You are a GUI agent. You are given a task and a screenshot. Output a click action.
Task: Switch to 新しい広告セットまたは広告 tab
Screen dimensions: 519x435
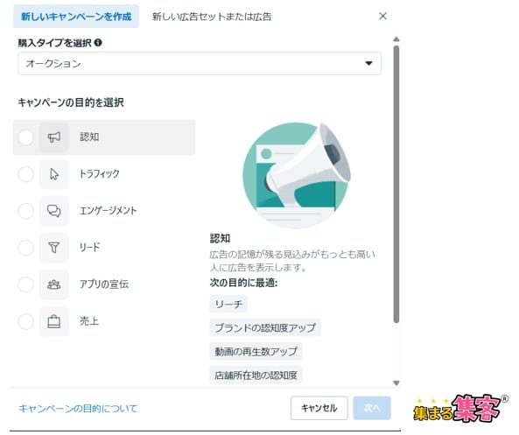coord(212,17)
